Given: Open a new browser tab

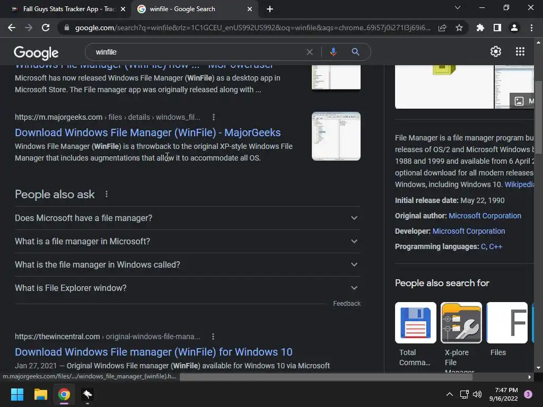Looking at the screenshot, I should click(x=270, y=9).
